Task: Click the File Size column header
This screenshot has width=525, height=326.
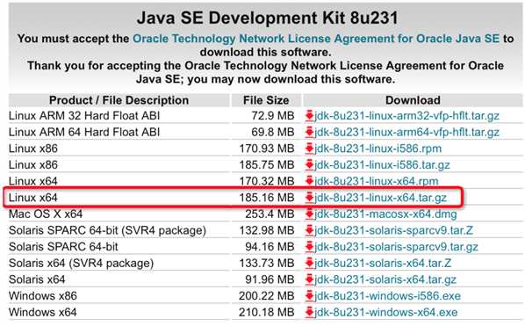Action: [266, 100]
